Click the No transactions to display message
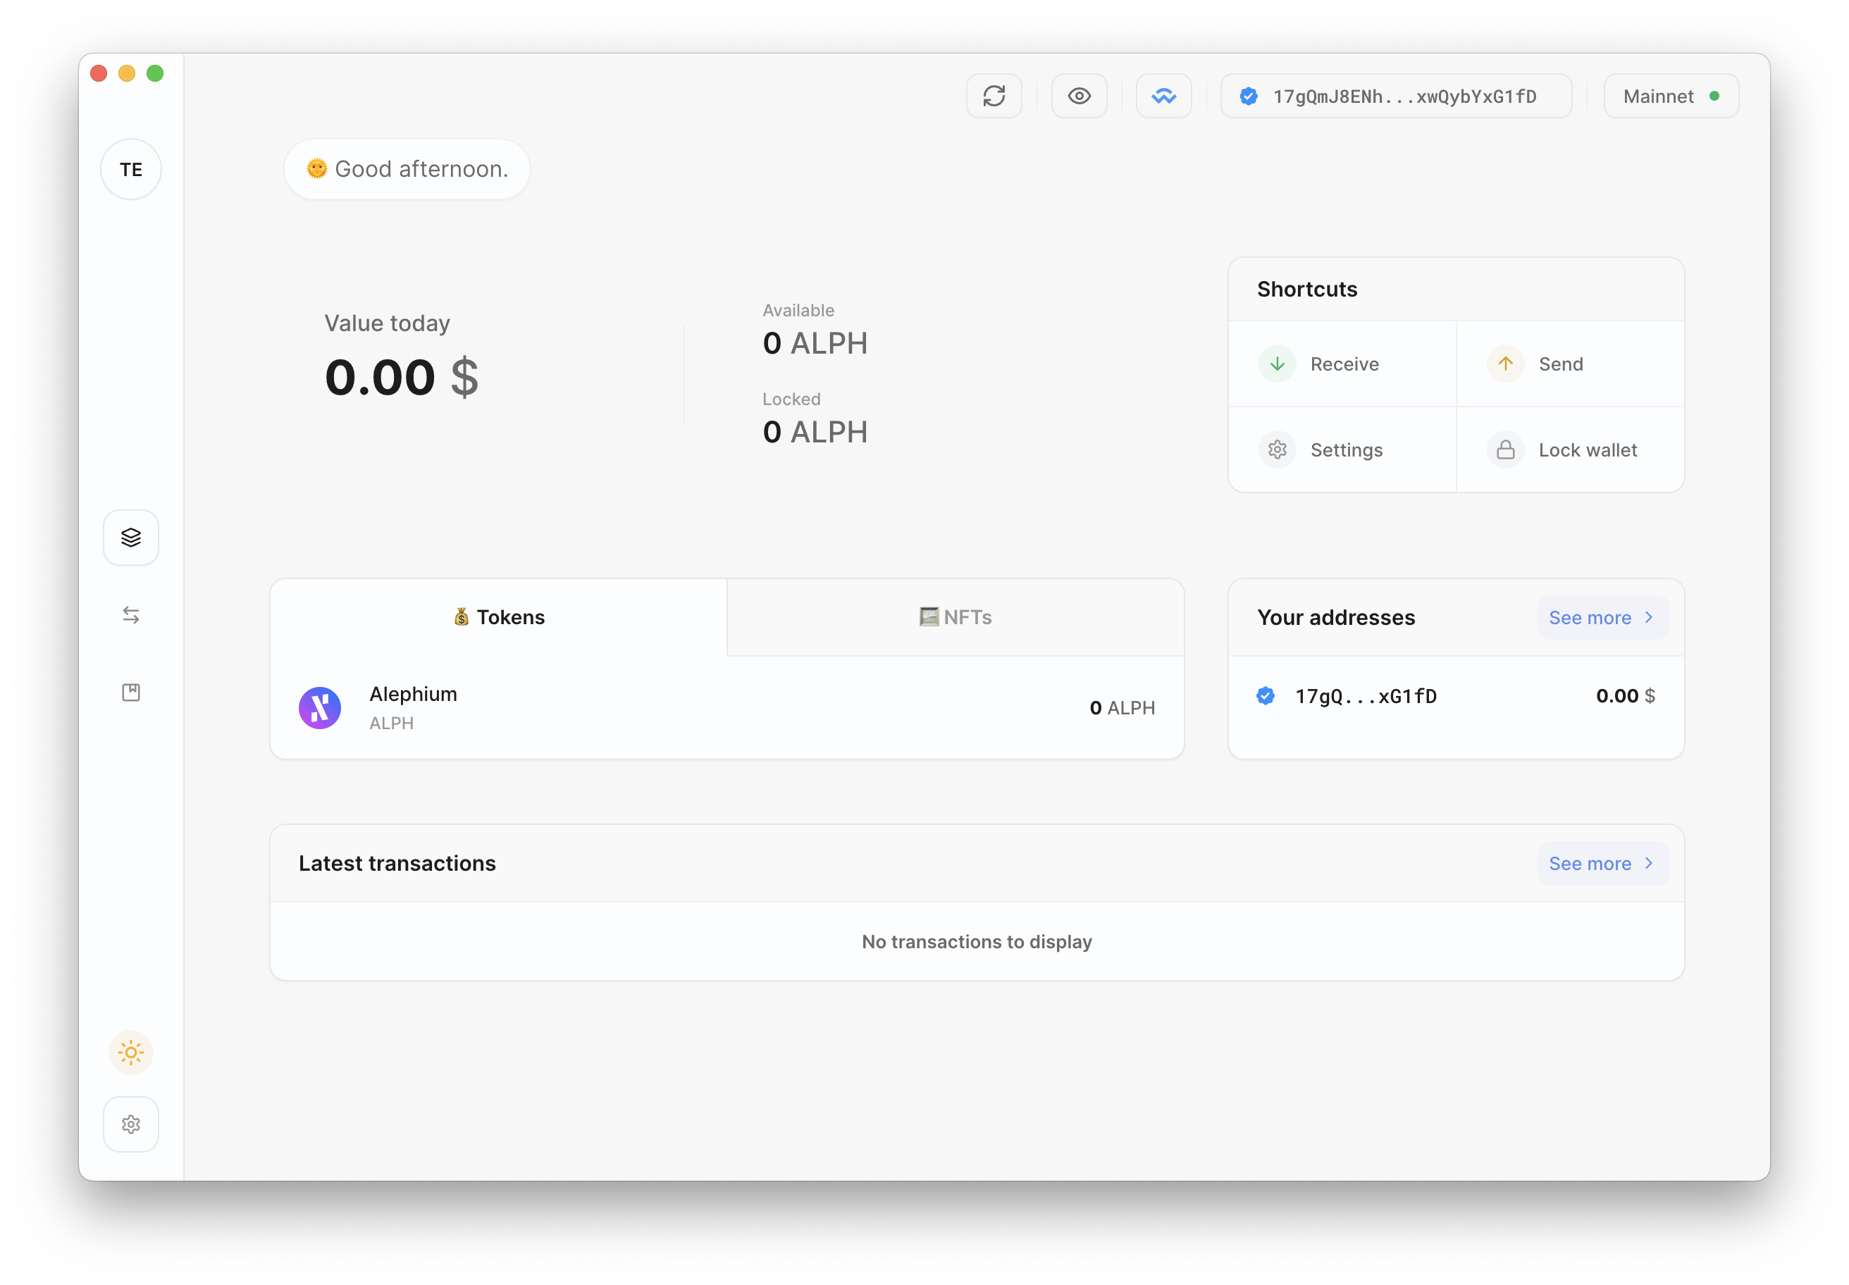1849x1285 pixels. (x=977, y=941)
